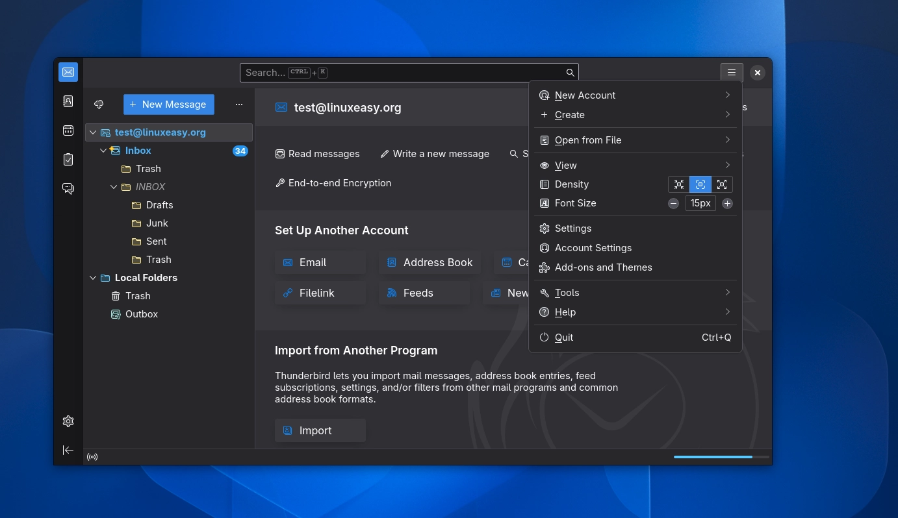This screenshot has width=898, height=518.
Task: Toggle the Default density option
Action: point(700,184)
